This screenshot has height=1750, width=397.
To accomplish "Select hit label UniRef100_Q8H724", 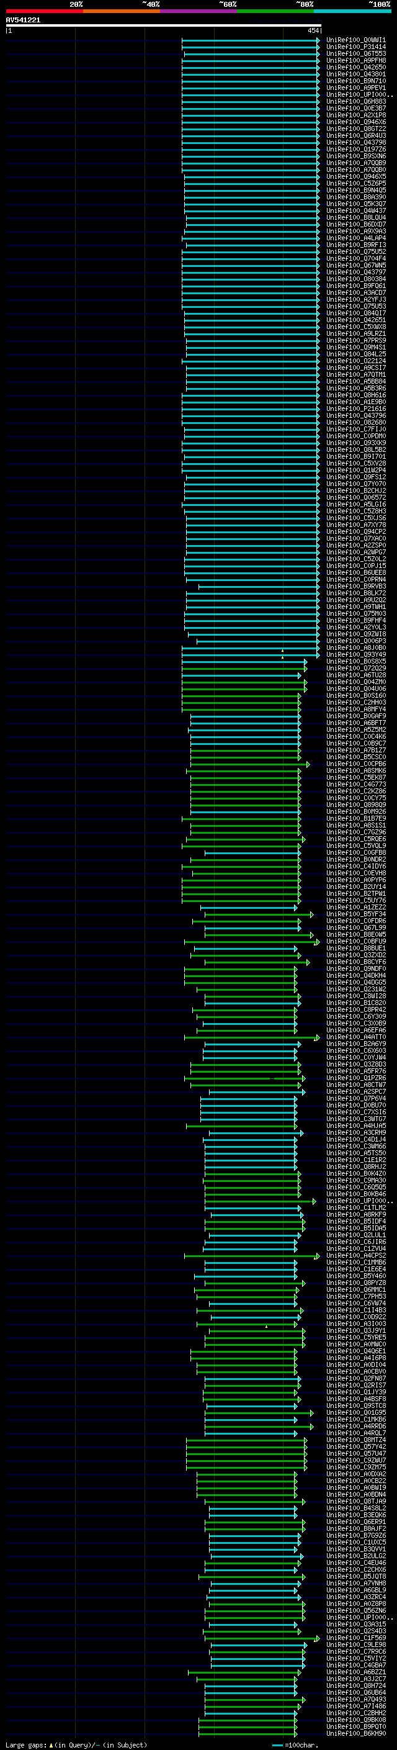I will pos(355,1686).
